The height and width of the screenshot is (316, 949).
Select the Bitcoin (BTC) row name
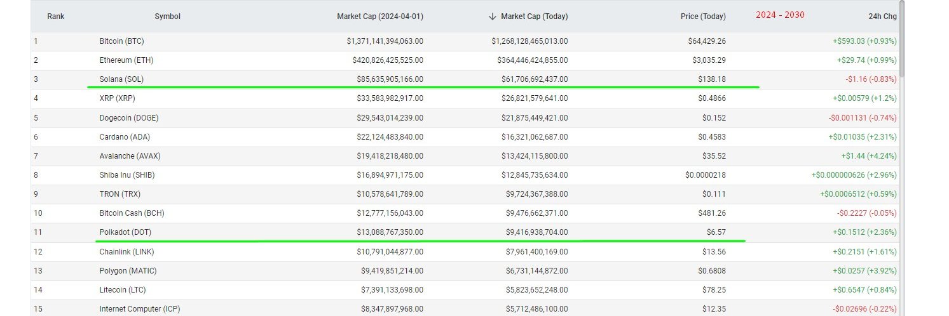[121, 41]
